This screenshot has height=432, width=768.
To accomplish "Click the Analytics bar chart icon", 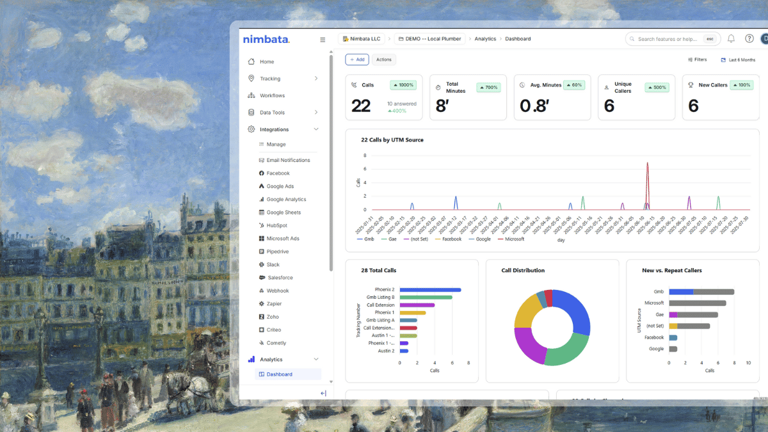I will [x=251, y=360].
